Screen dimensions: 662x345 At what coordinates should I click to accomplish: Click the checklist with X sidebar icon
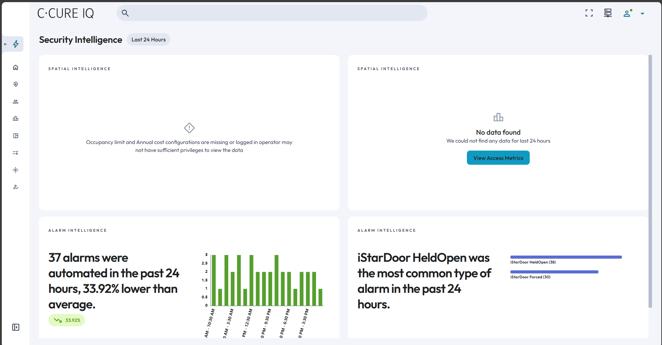16,153
